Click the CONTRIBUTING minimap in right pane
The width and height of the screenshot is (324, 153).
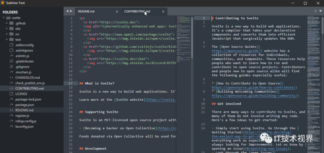[x=314, y=84]
